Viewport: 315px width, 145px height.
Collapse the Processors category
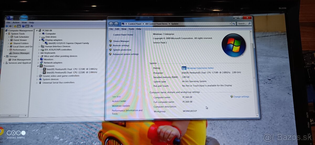(x=38, y=66)
